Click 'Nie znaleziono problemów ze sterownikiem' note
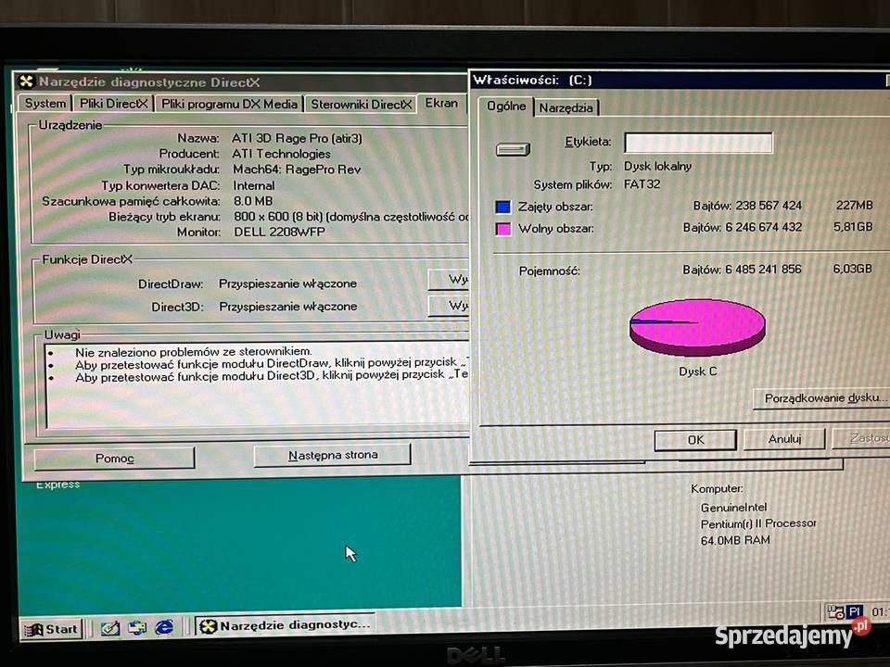The image size is (890, 667). (194, 352)
